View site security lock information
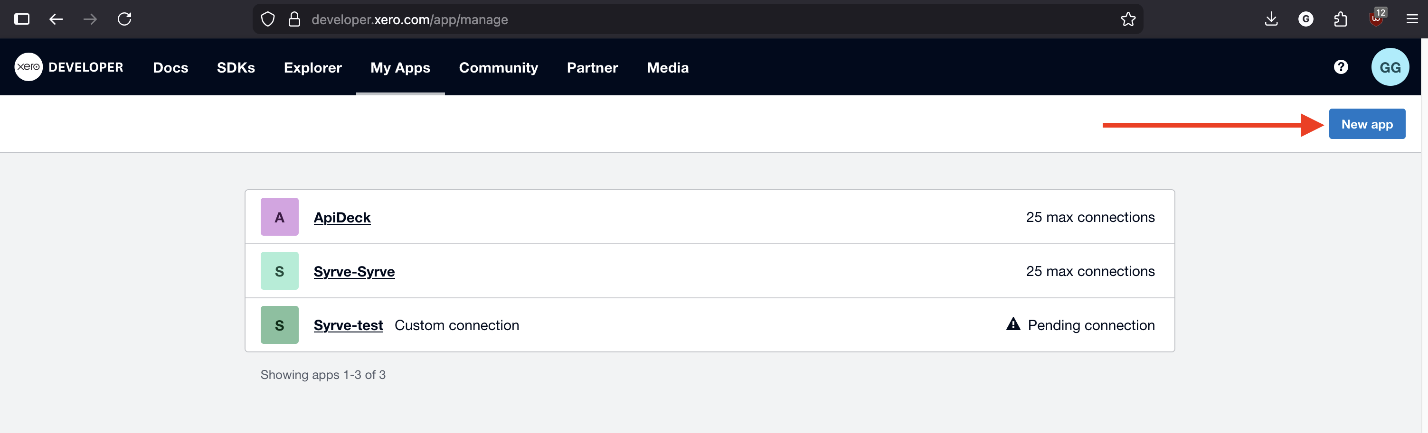This screenshot has height=433, width=1428. pyautogui.click(x=294, y=19)
